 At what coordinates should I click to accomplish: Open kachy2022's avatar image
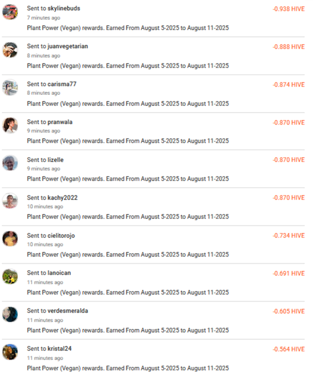pos(10,201)
